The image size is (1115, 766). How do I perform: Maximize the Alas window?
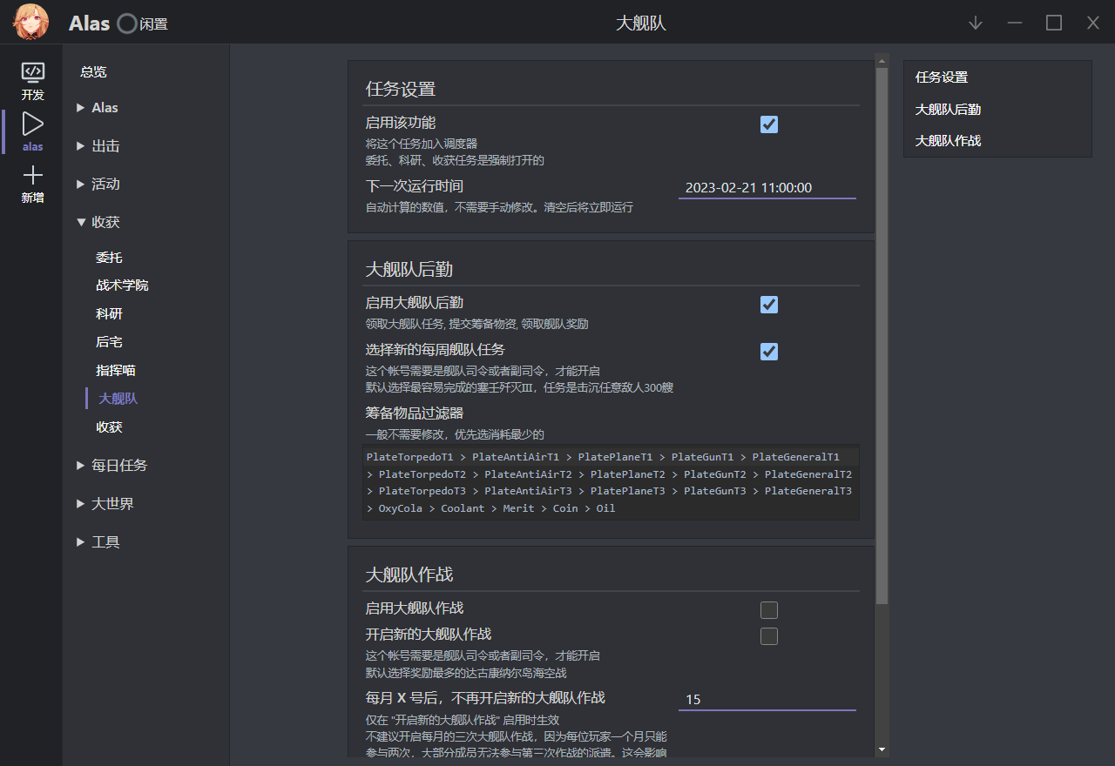pos(1054,24)
